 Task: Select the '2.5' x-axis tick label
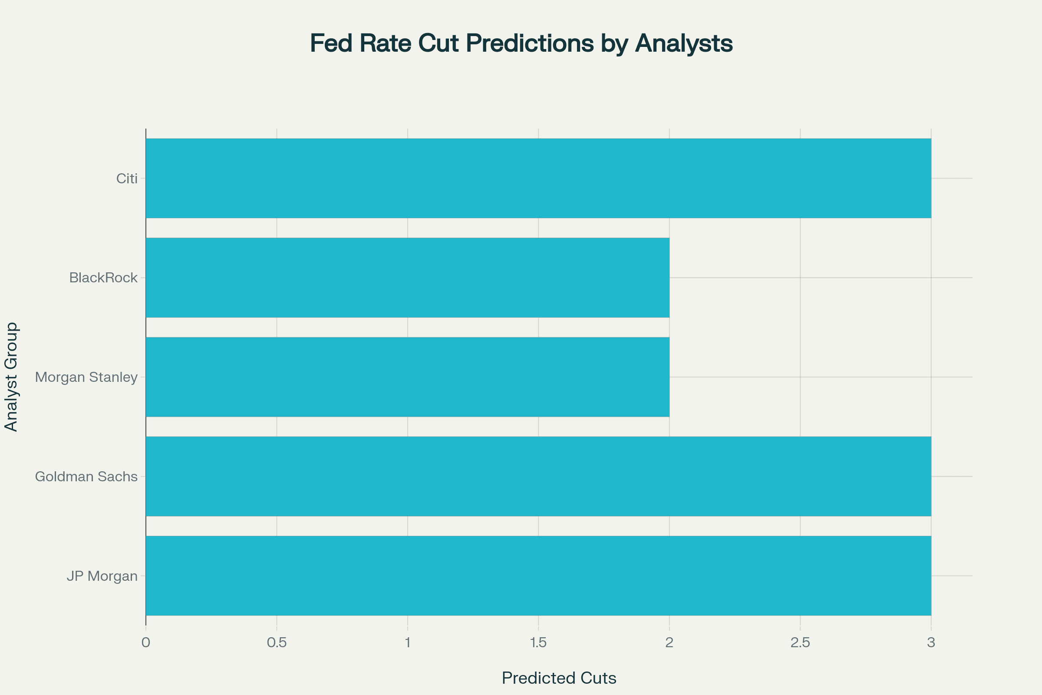click(800, 642)
